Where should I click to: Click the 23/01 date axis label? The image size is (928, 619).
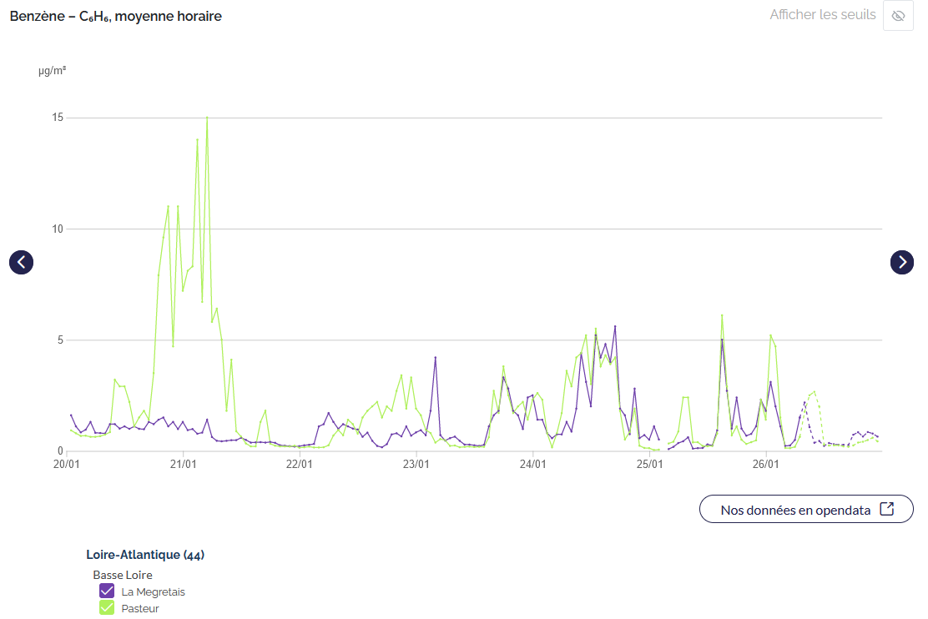pos(416,464)
